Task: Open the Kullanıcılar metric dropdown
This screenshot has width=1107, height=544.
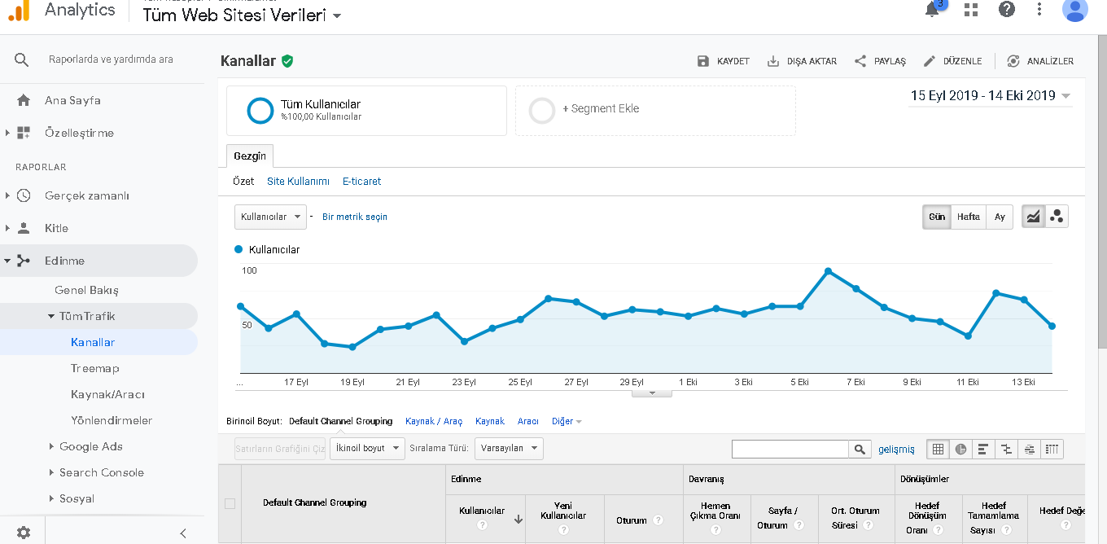Action: pos(270,217)
